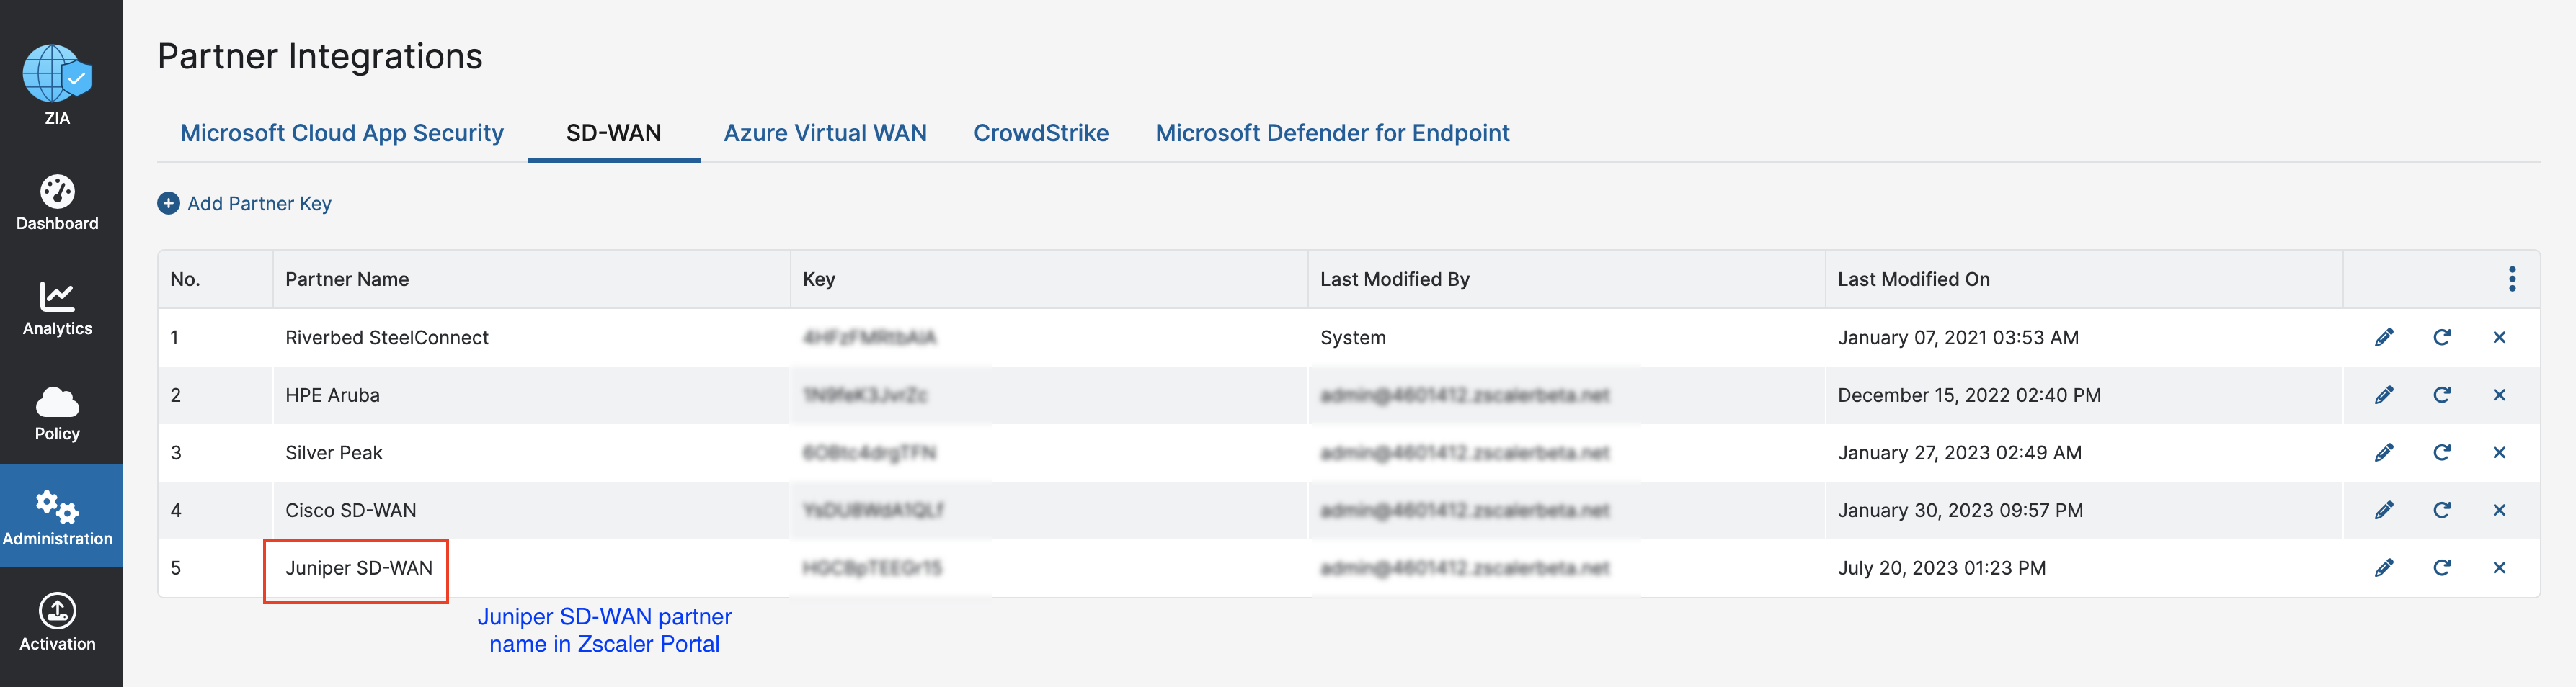Open Microsoft Defender for Endpoint tab
2576x687 pixels.
pyautogui.click(x=1332, y=133)
